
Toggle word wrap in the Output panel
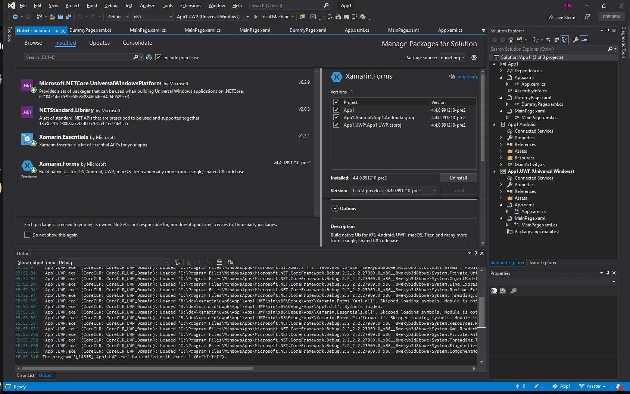pos(231,262)
